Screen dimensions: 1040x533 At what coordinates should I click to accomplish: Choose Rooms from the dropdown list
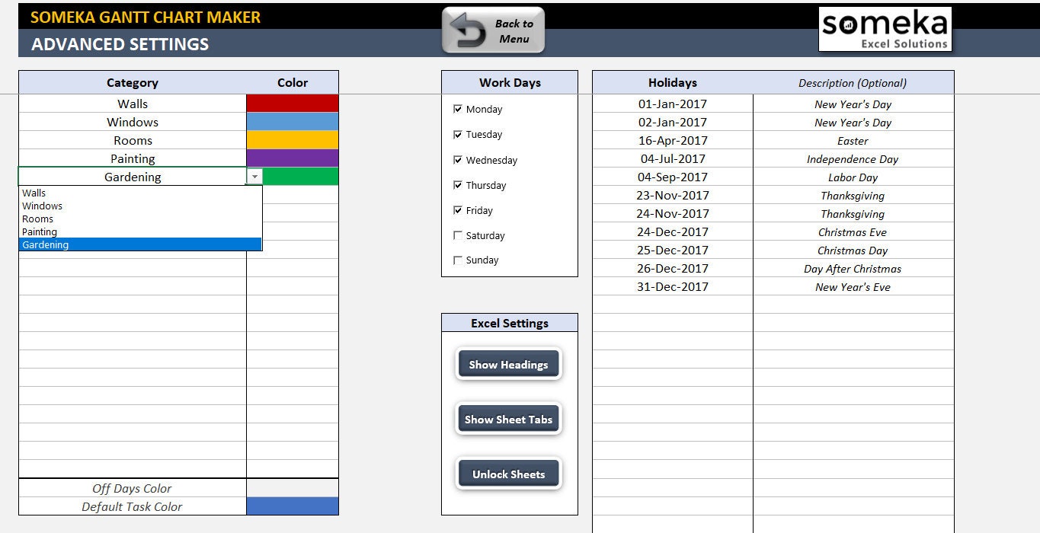(x=140, y=219)
